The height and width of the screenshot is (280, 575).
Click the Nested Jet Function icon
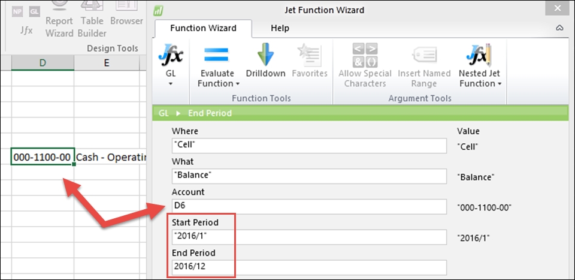pyautogui.click(x=479, y=55)
